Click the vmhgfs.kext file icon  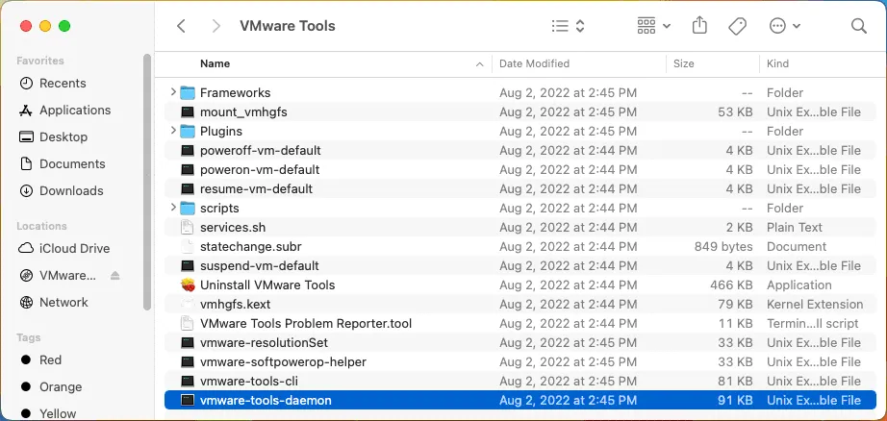click(188, 305)
